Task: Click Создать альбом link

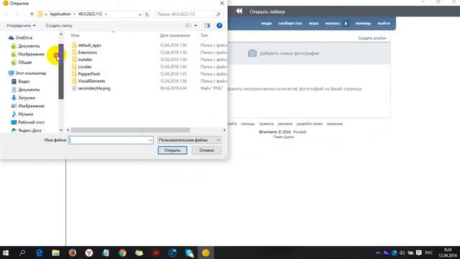Action: tap(372, 38)
